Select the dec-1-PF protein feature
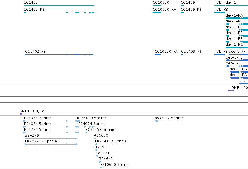The image size is (248, 169). 238,54
